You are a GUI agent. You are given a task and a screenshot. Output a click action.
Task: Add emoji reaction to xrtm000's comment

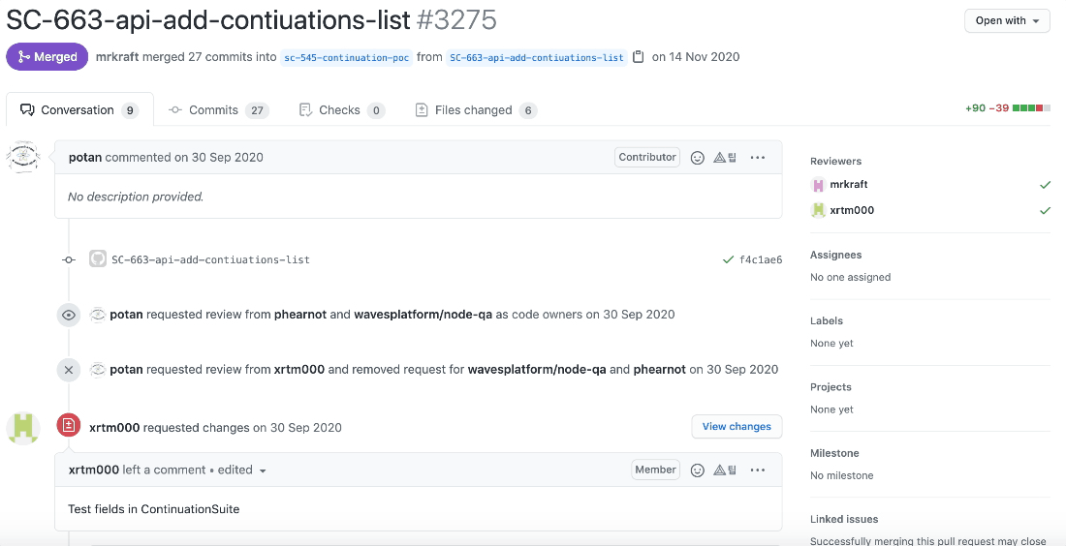click(697, 470)
